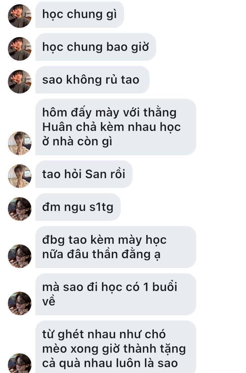Open sunglasses avatar beside 'đm ngu s1tg'

(x=20, y=209)
